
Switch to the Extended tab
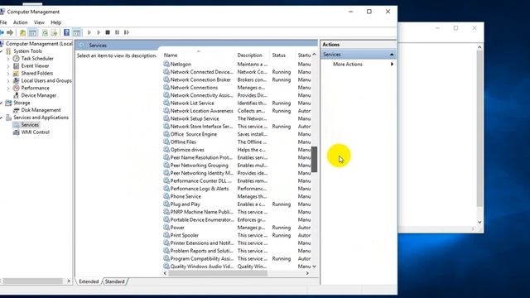(x=89, y=281)
